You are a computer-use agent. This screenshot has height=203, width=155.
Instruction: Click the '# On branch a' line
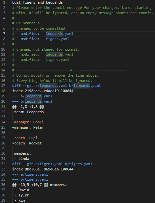[26, 23]
